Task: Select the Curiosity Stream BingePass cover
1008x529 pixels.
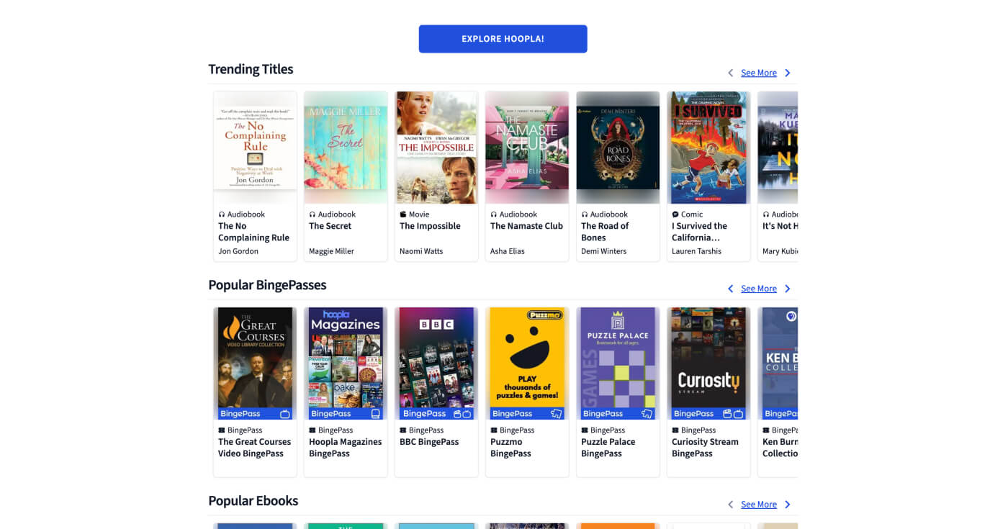Action: tap(708, 363)
